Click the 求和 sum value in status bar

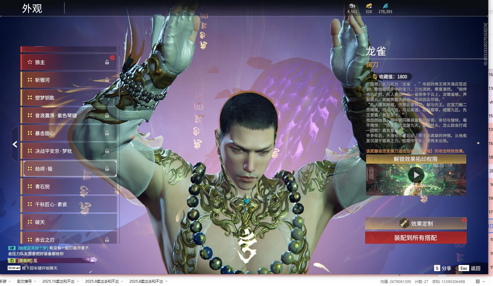[x=448, y=282]
